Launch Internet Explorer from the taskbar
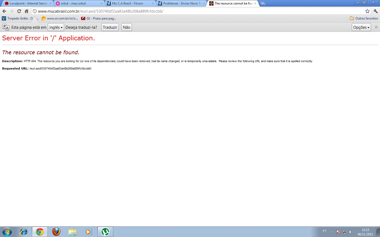The width and height of the screenshot is (380, 237). click(24, 232)
